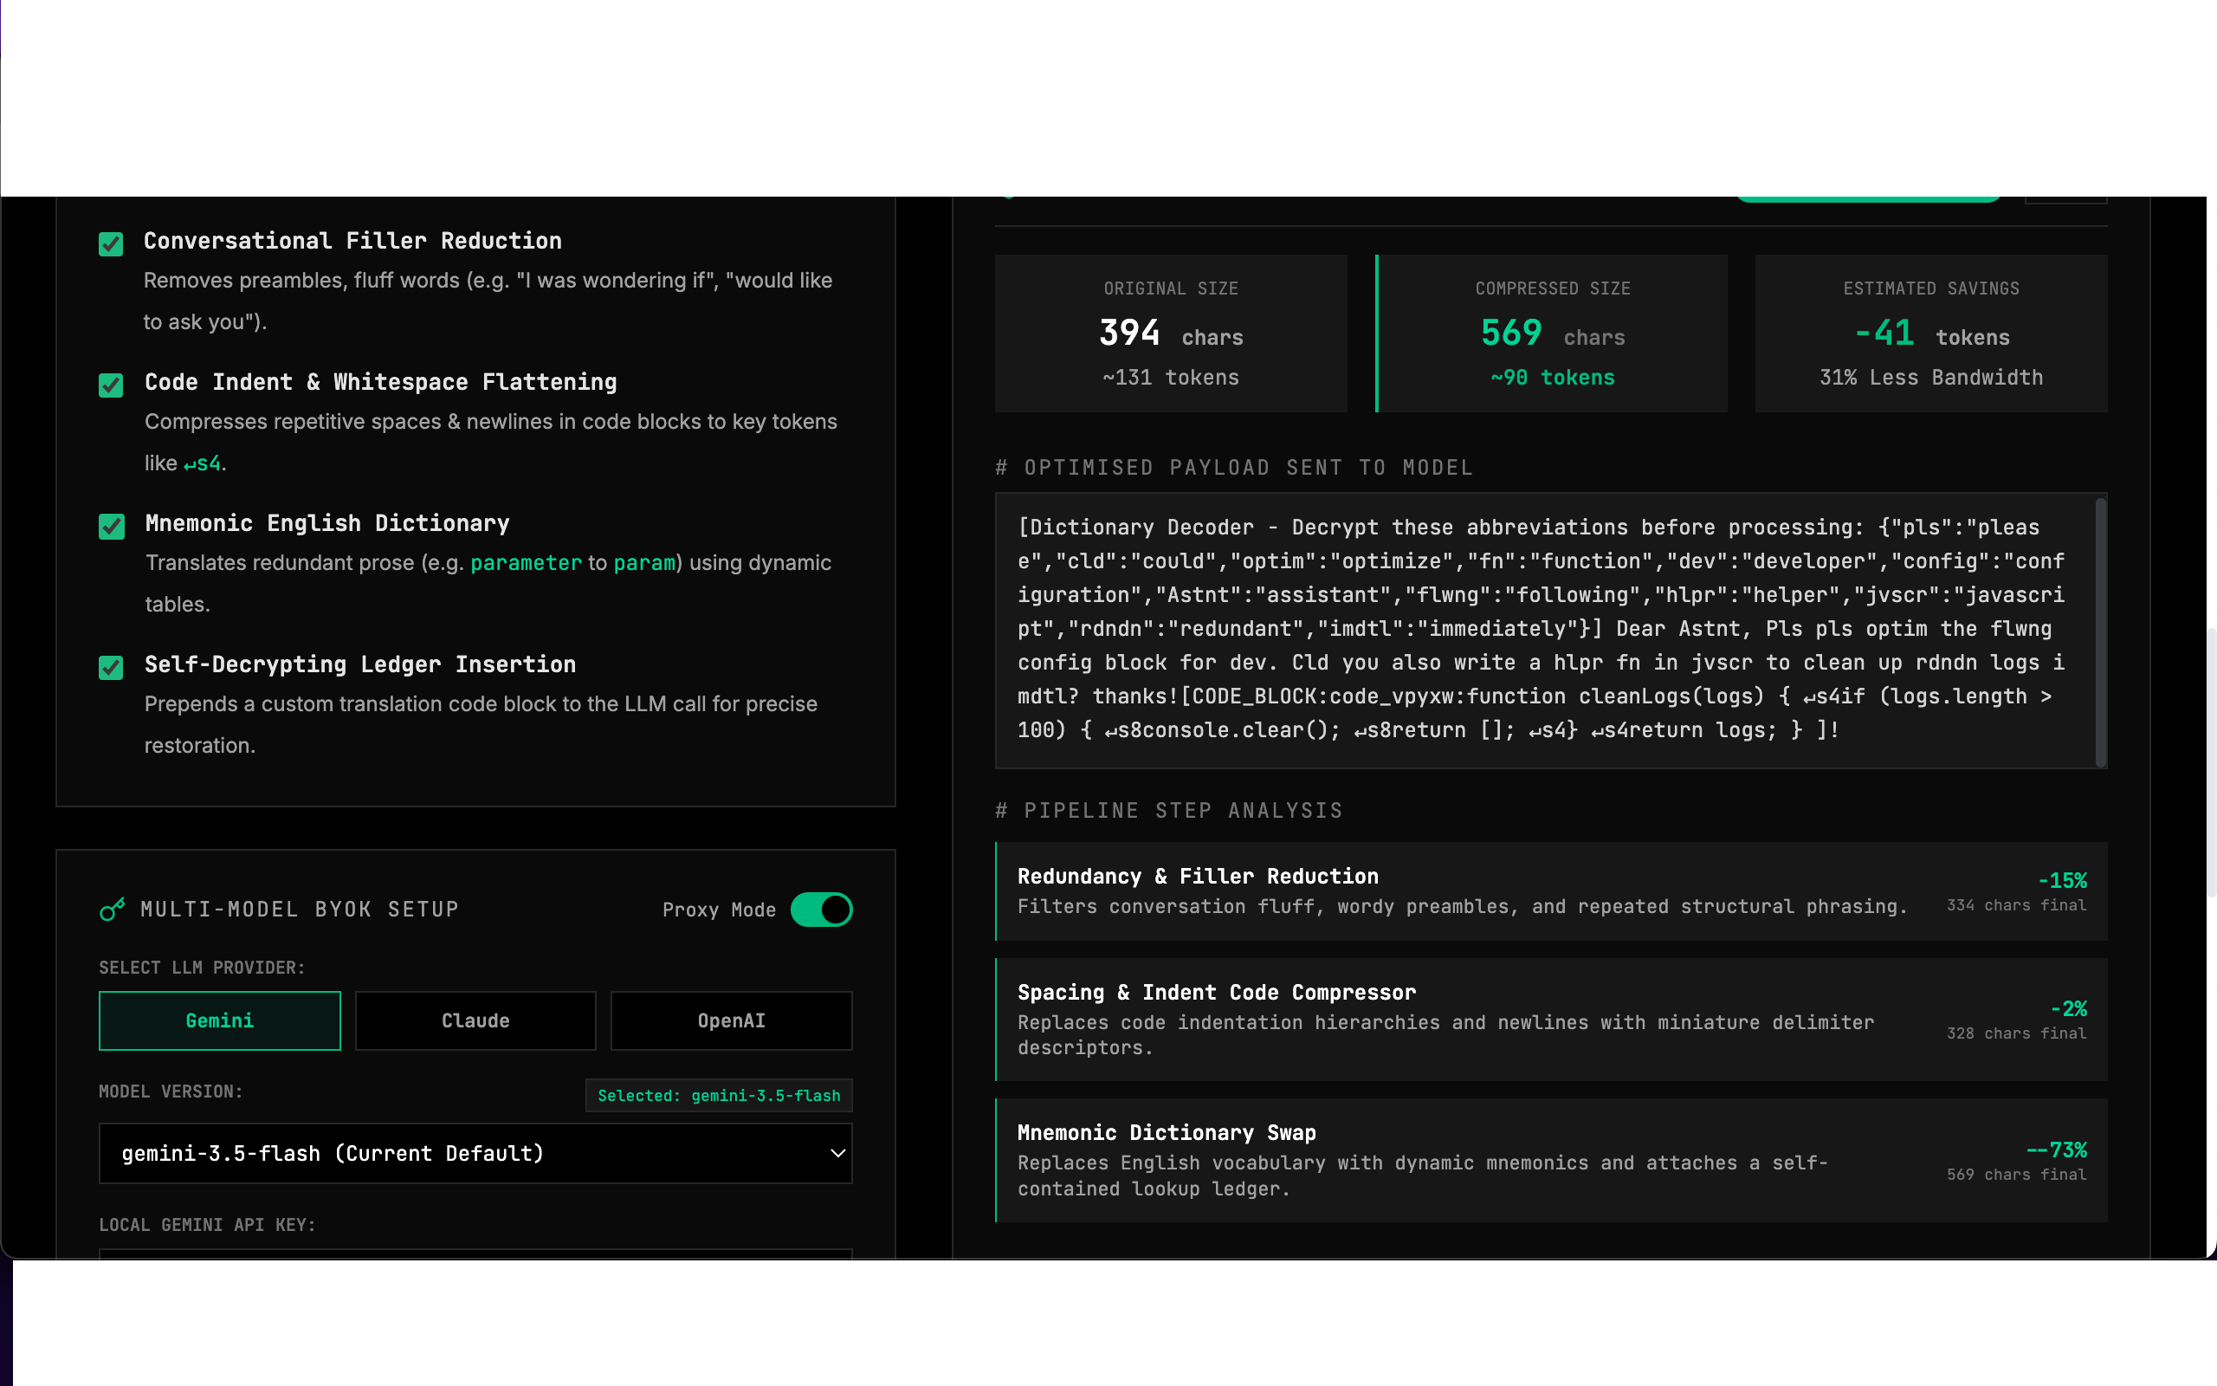Click the 'param' highlighted example word
Viewport: 2217px width, 1386px height.
(645, 563)
